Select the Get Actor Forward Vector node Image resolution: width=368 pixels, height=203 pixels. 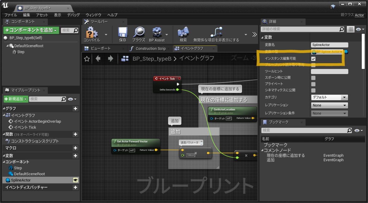(x=136, y=146)
